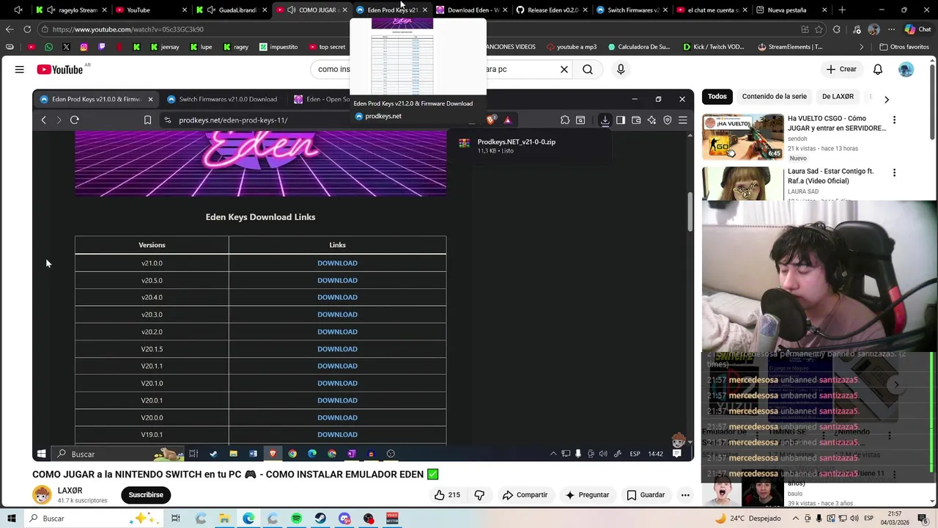Open Spotify from the Windows taskbar
The height and width of the screenshot is (528, 938).
coord(296,518)
